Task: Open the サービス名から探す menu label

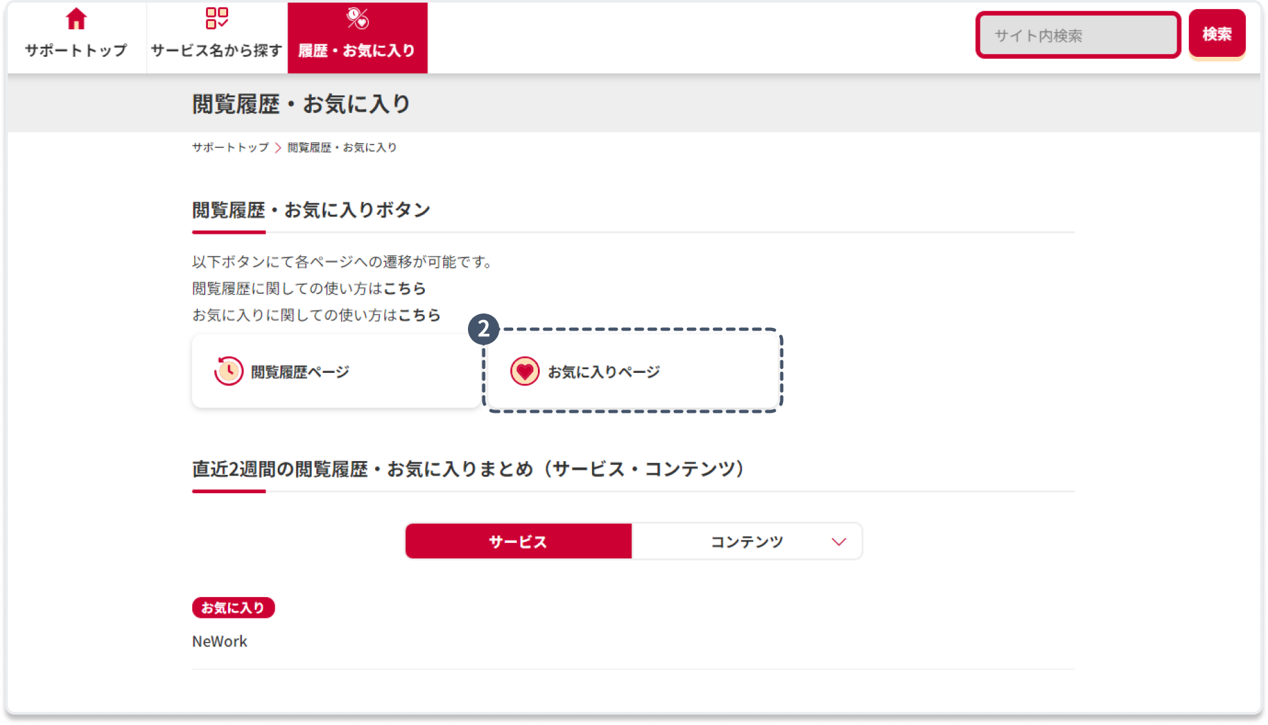Action: [x=216, y=50]
